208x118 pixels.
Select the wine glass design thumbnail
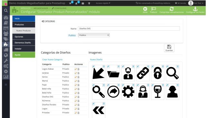157,92
